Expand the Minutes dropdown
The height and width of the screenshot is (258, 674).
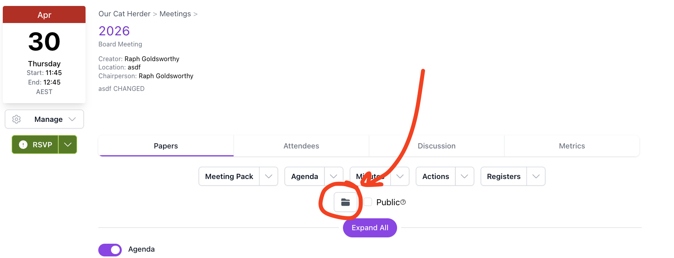tap(399, 176)
